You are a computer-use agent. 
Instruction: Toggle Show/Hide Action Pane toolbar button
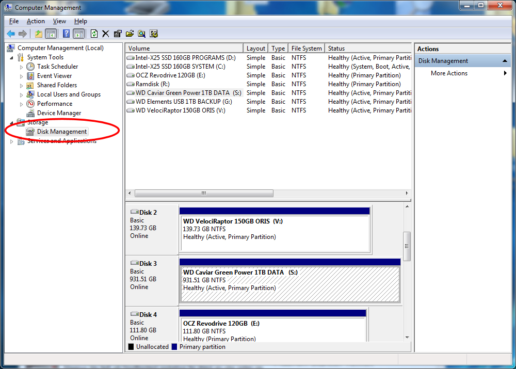coord(78,34)
